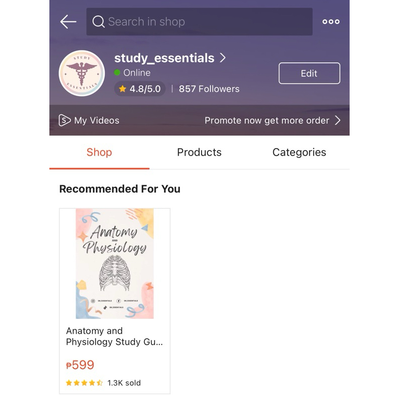Click the magnifying glass search icon
Screen dimensions: 399x399
click(x=98, y=21)
